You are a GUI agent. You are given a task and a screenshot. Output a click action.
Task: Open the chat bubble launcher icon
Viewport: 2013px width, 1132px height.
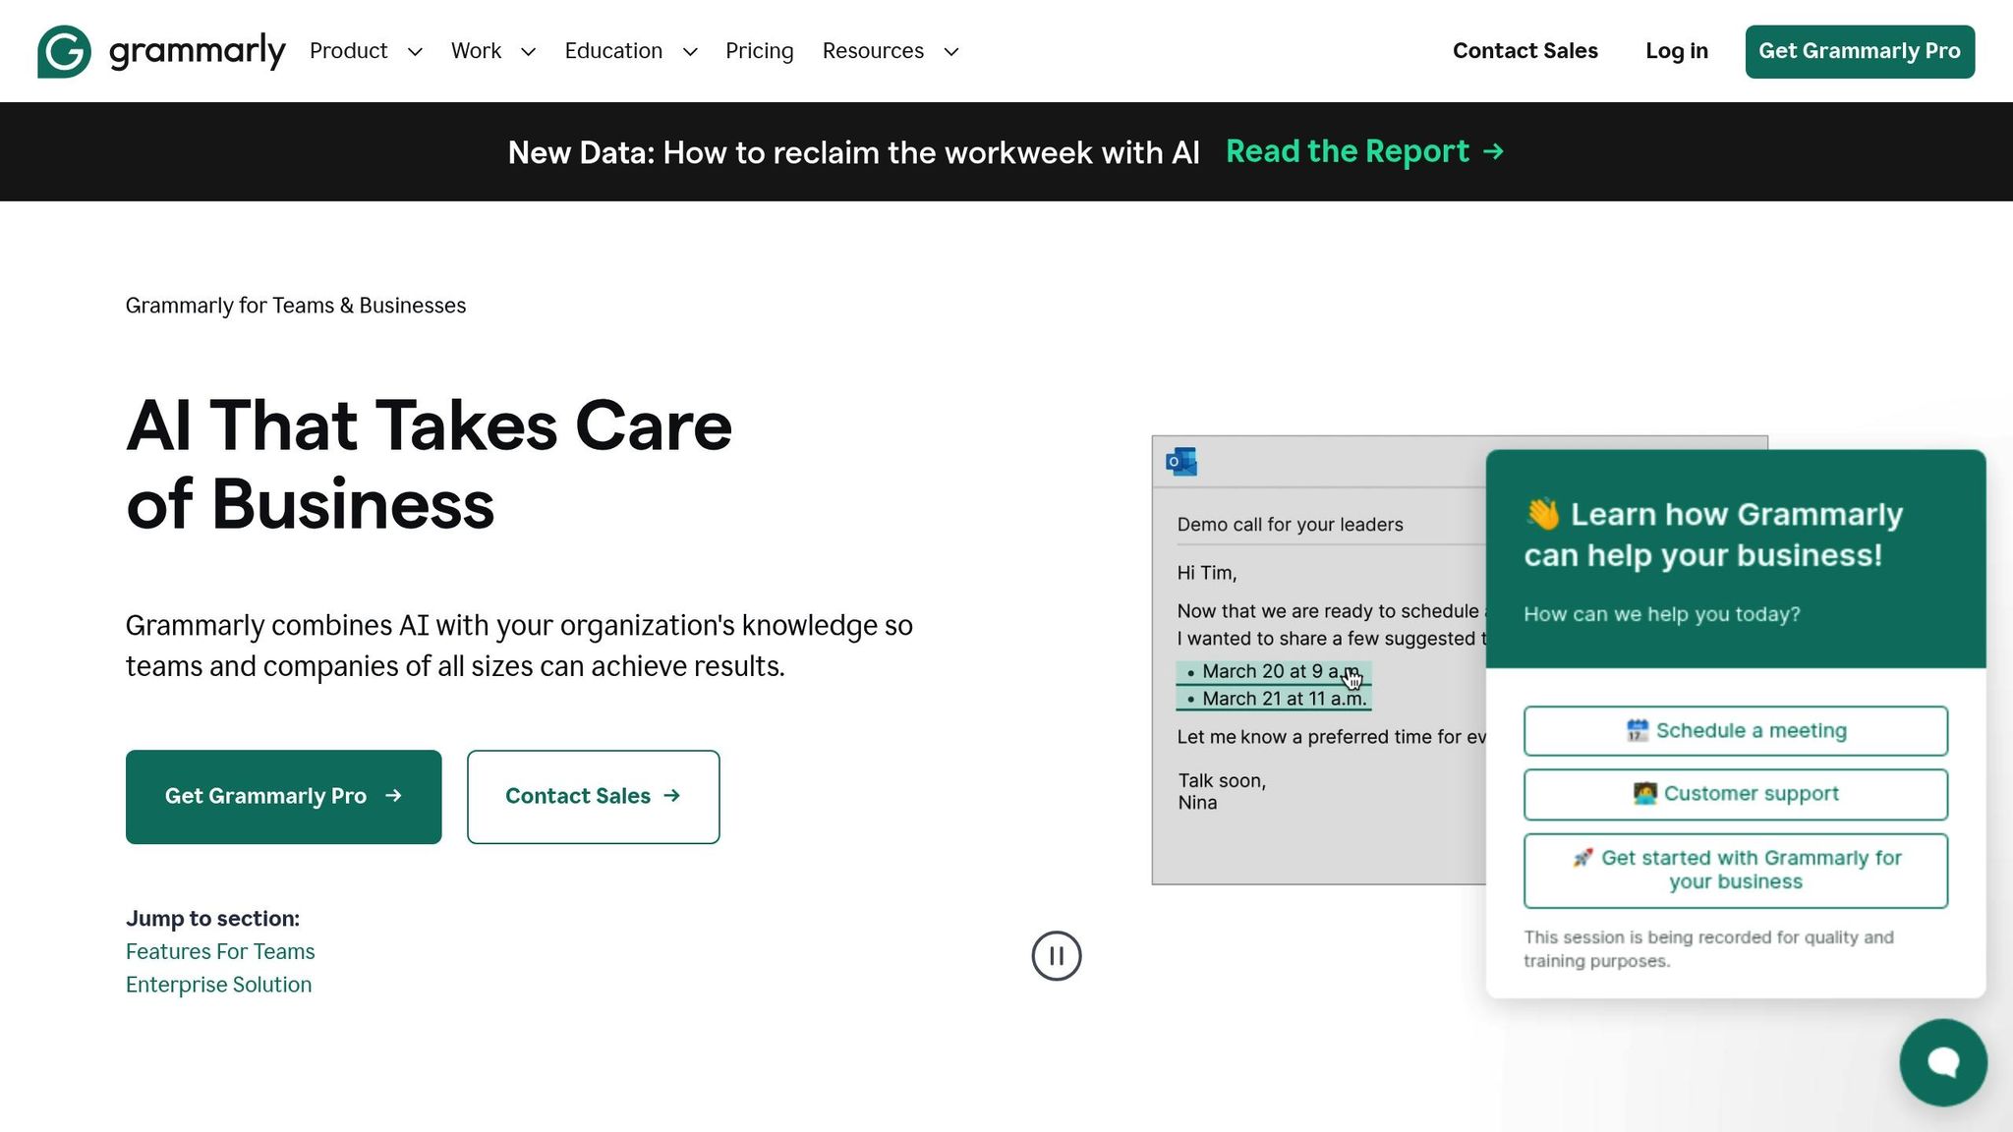(1943, 1062)
